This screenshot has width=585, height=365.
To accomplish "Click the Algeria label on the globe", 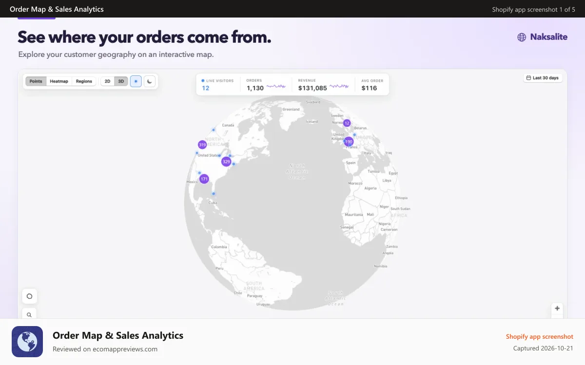I will [x=370, y=188].
